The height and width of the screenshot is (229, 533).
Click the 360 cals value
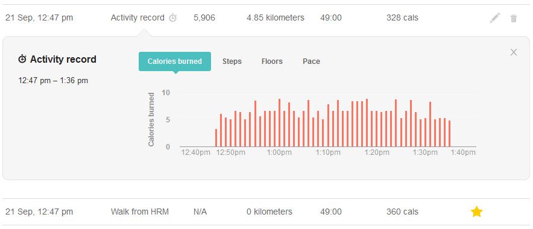click(x=403, y=212)
